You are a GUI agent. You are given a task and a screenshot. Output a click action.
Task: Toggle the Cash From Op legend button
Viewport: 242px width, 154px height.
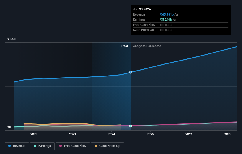(107, 146)
